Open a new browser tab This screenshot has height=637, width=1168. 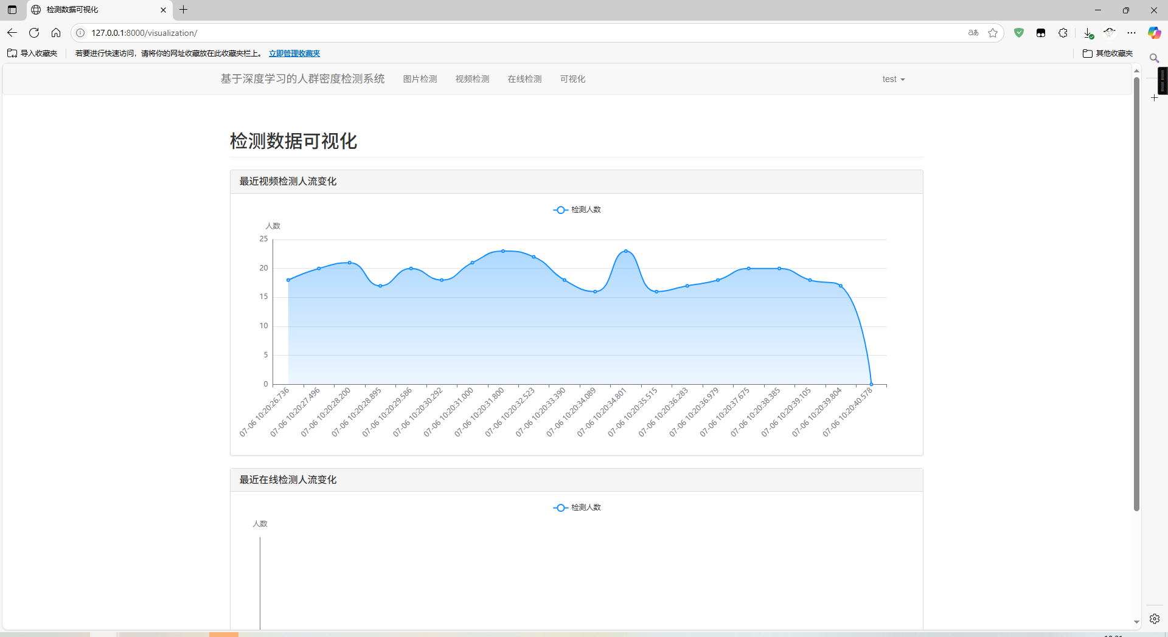(x=183, y=10)
